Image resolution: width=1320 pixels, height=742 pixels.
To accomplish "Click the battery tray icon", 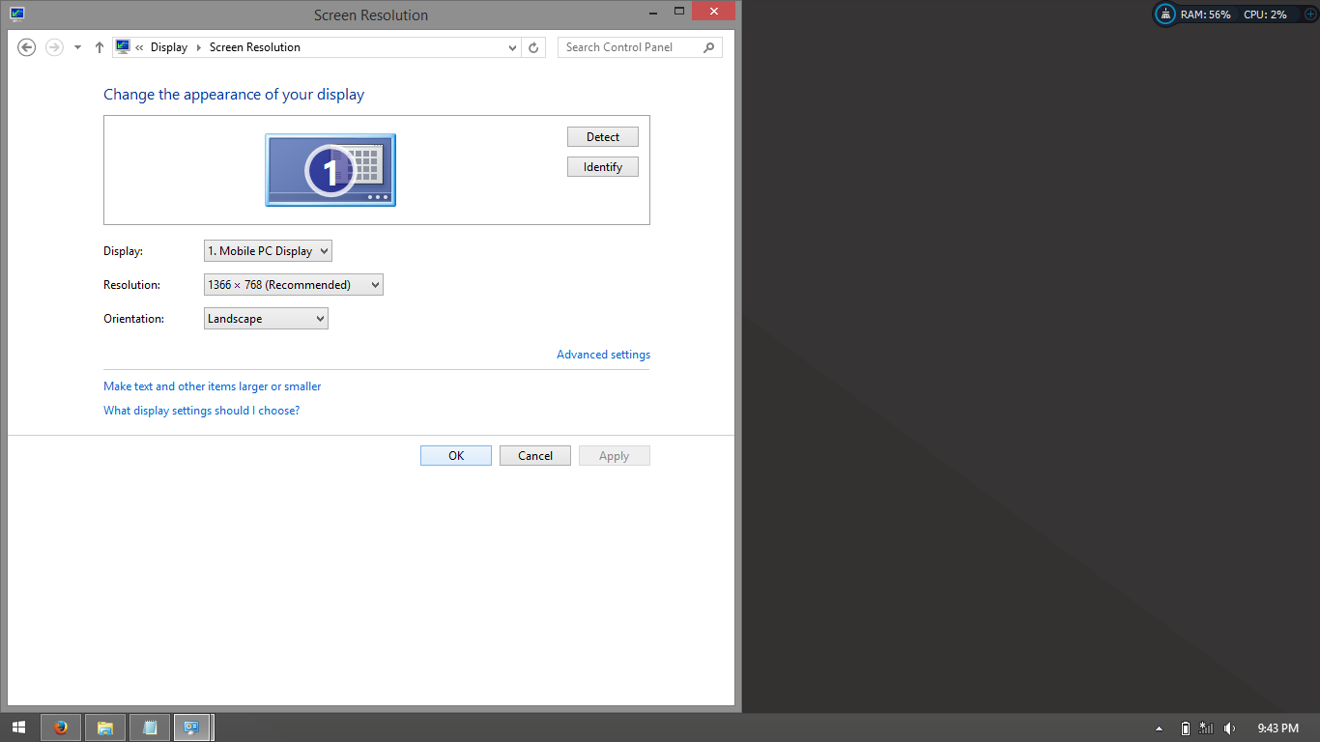I will pyautogui.click(x=1186, y=728).
